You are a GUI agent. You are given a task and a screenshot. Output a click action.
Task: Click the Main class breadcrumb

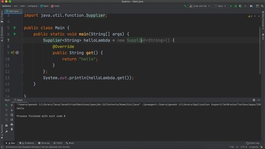[x=44, y=6]
